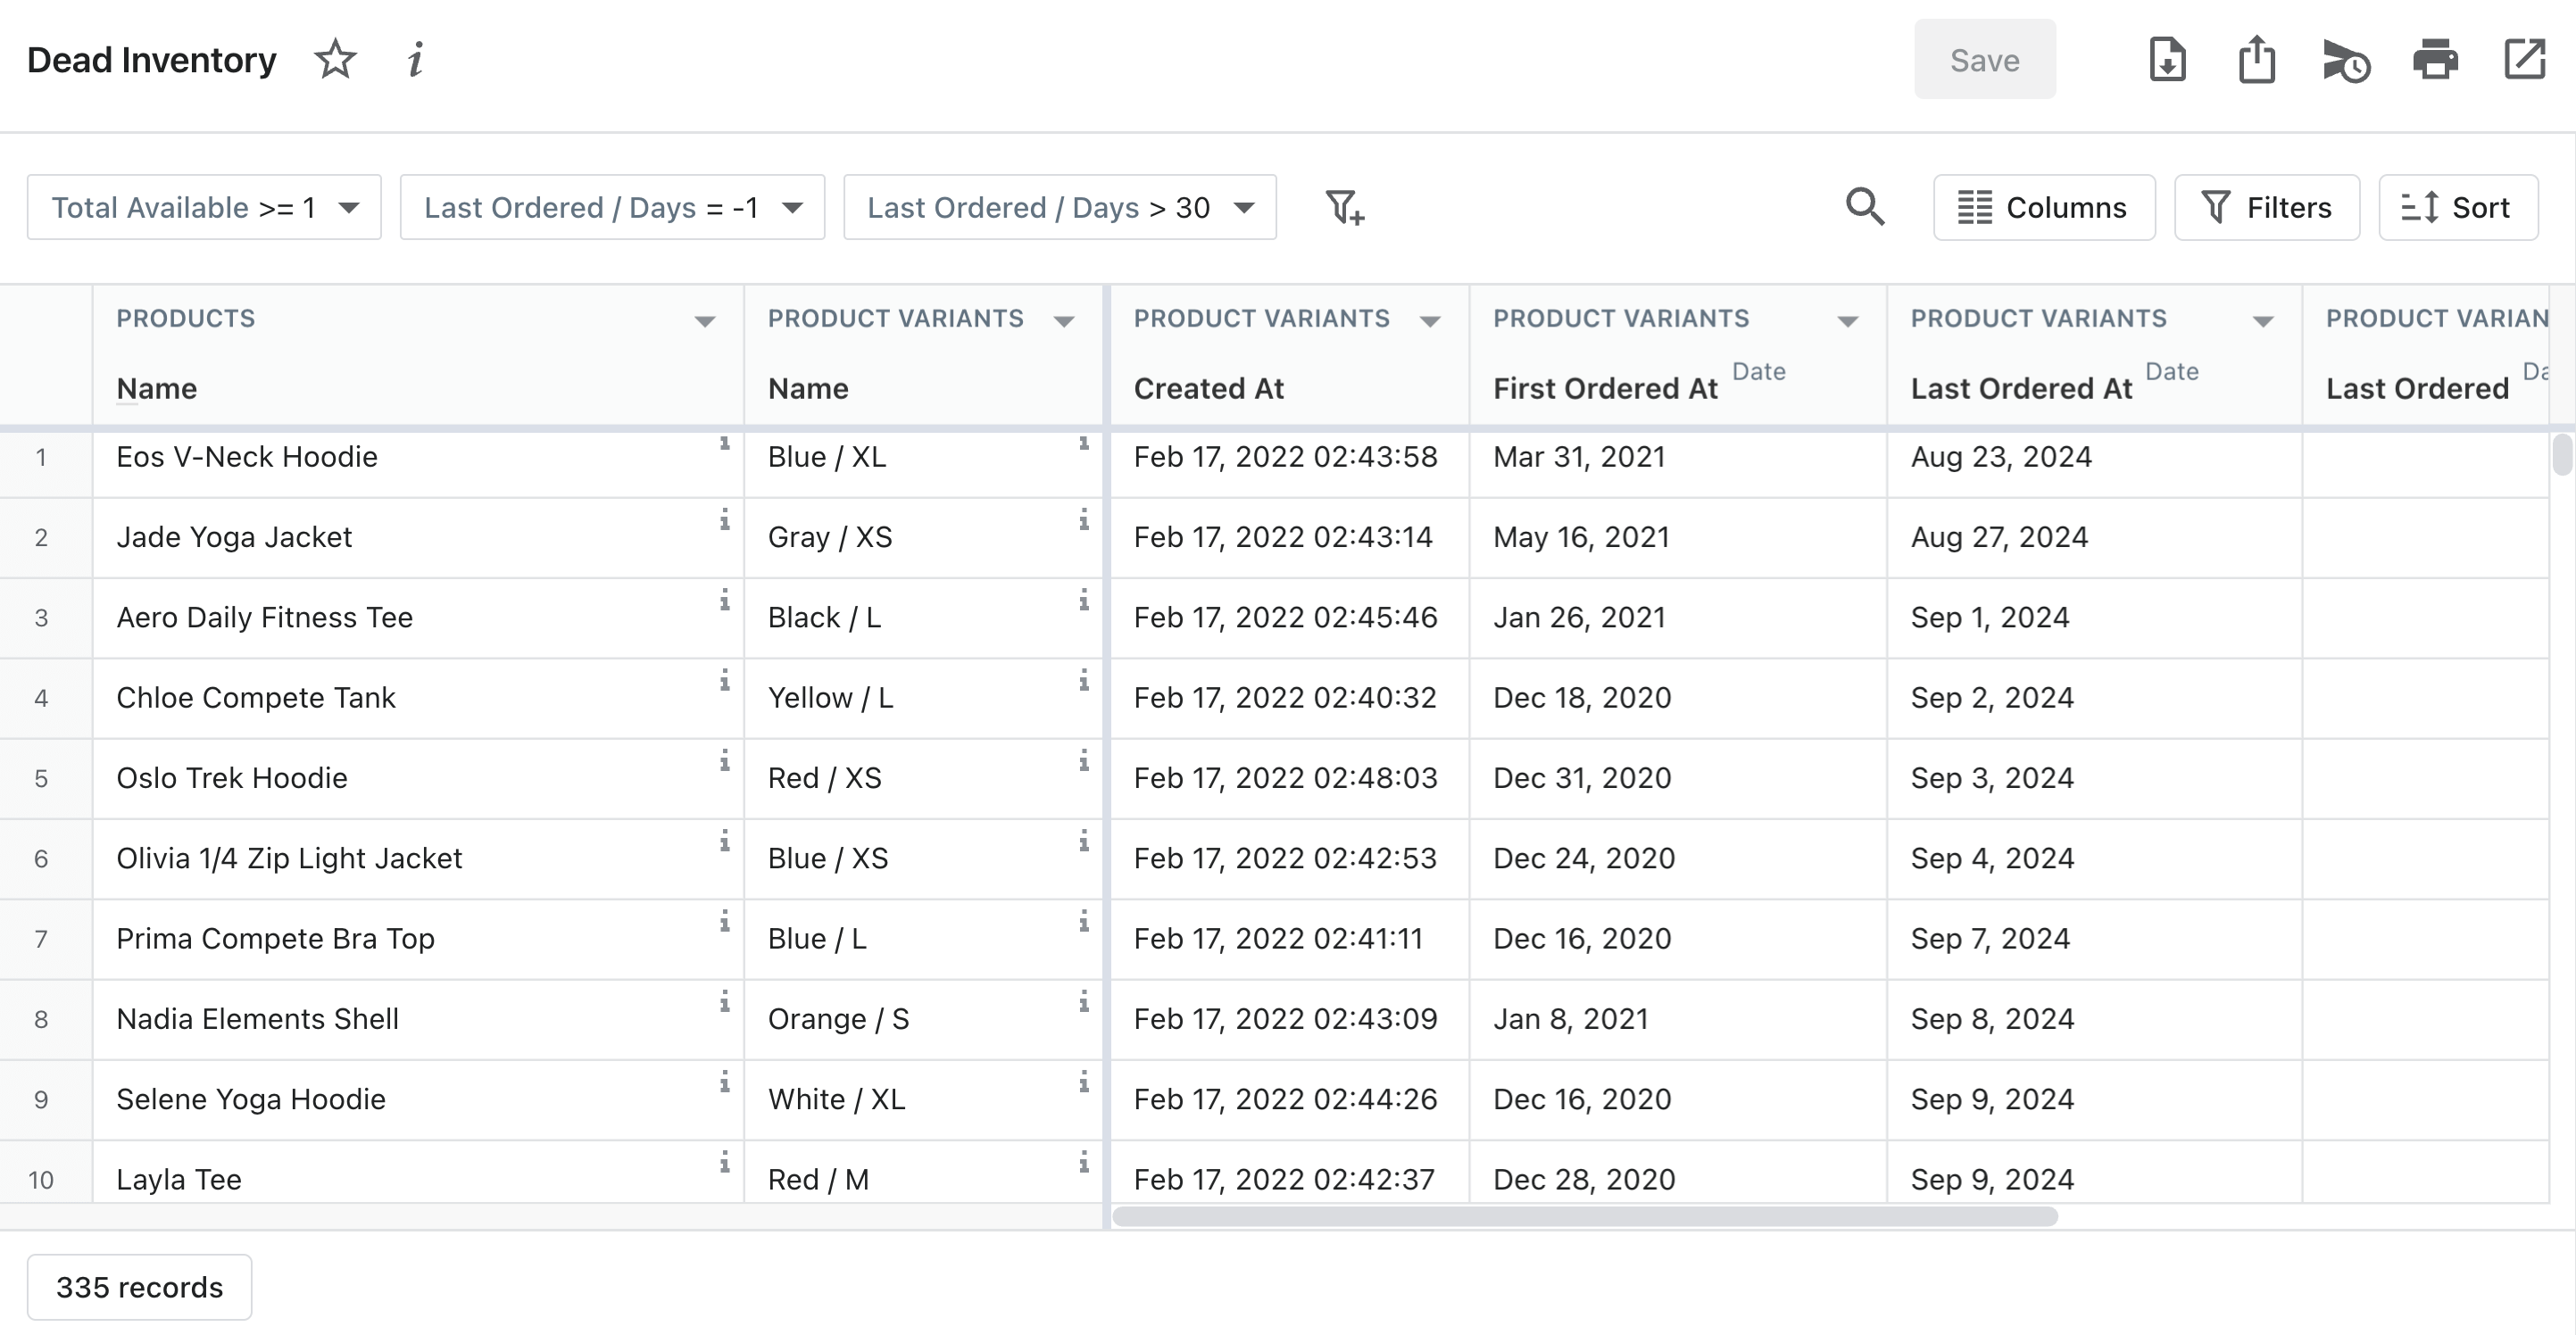Image resolution: width=2576 pixels, height=1335 pixels.
Task: Add a new filter using the filter-plus icon
Action: coord(1345,207)
